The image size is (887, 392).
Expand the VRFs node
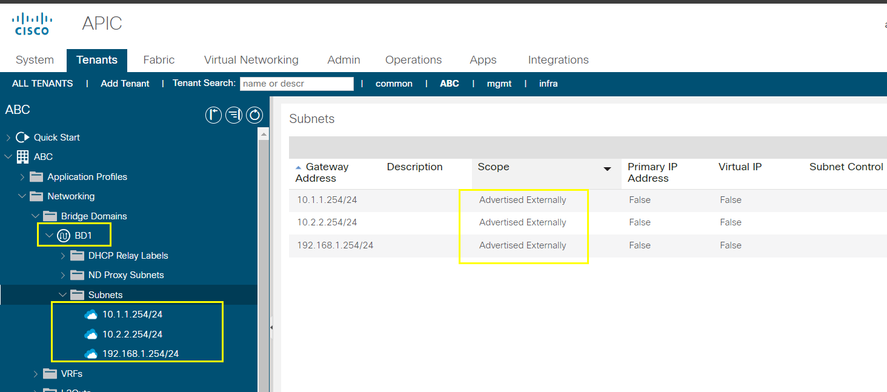click(36, 374)
